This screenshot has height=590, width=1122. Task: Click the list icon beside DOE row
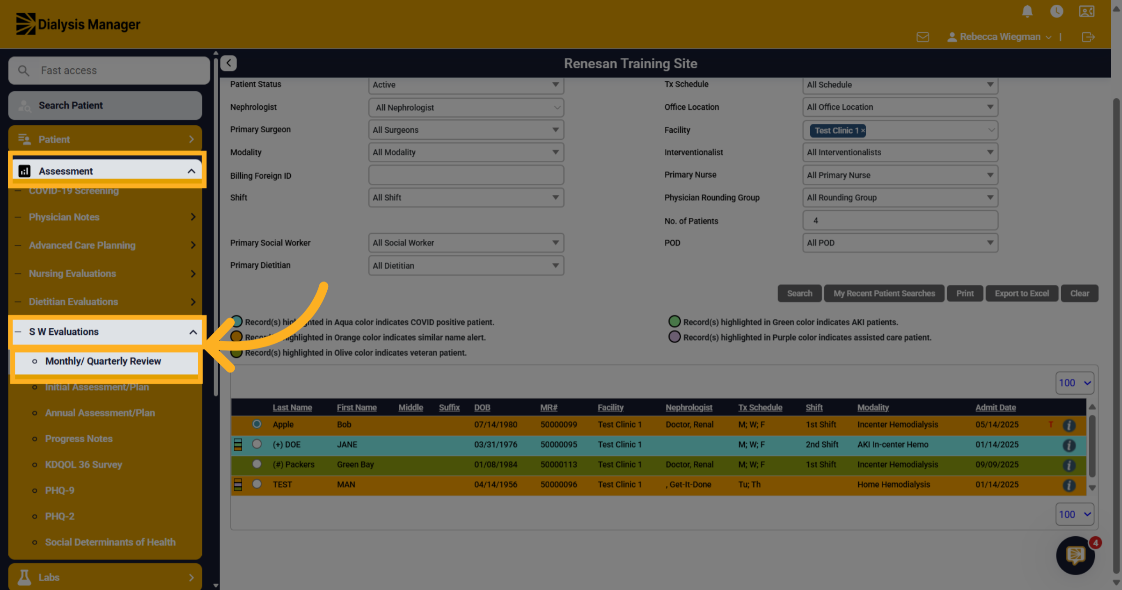coord(238,445)
